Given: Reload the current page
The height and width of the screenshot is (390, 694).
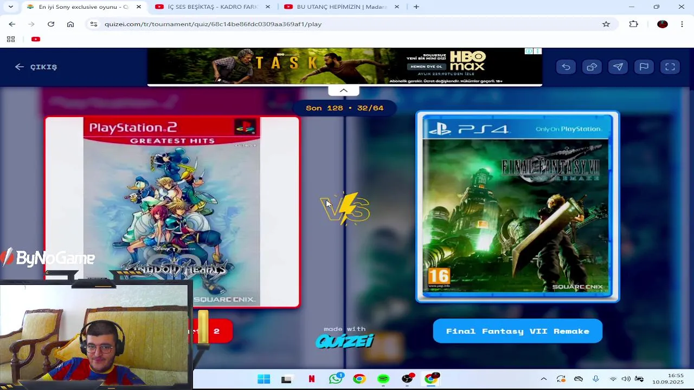Looking at the screenshot, I should pos(51,24).
